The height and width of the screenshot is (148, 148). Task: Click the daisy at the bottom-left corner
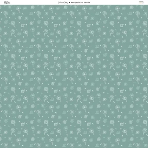point(6,145)
